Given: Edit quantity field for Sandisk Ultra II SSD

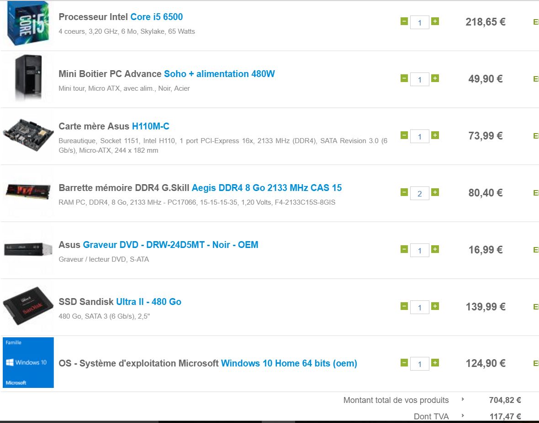Looking at the screenshot, I should (420, 307).
